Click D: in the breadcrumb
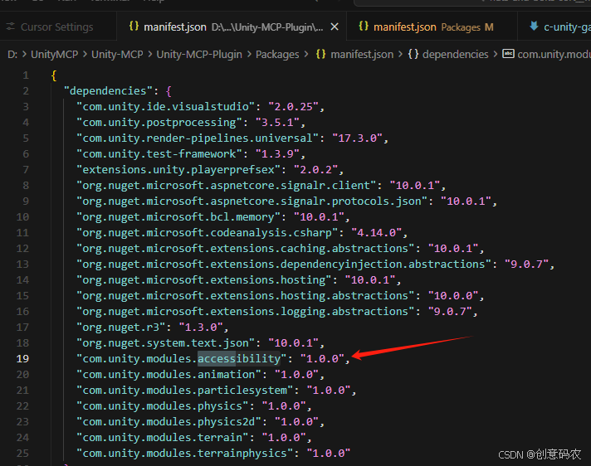The width and height of the screenshot is (591, 466). tap(12, 55)
